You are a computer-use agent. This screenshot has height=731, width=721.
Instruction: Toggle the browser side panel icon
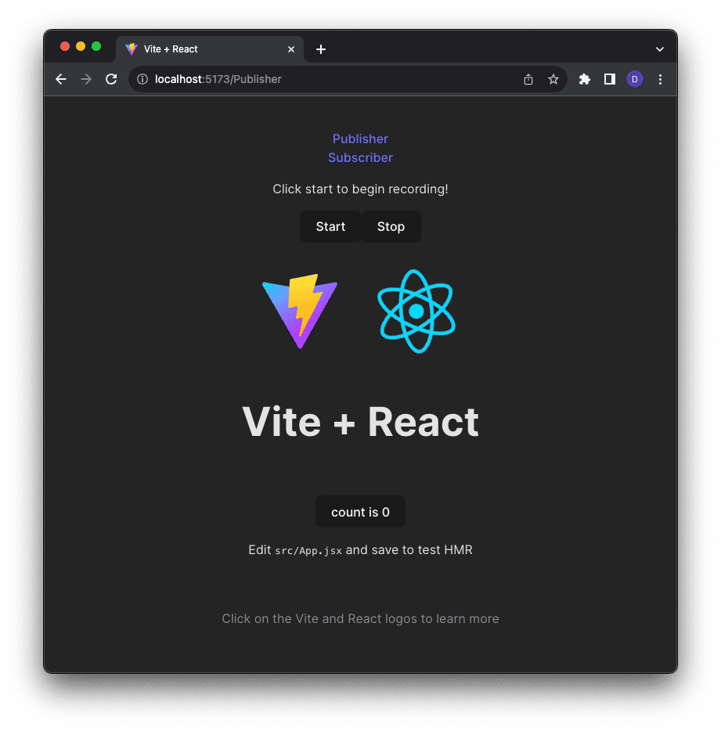[610, 79]
